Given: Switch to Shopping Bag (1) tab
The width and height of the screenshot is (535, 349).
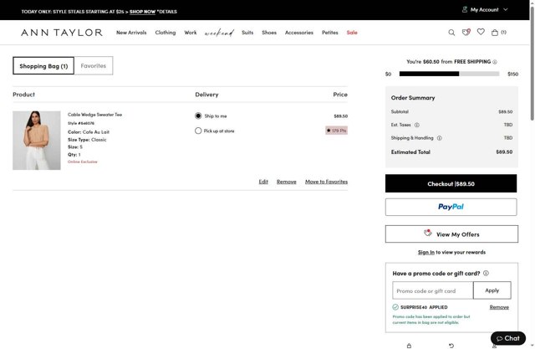Looking at the screenshot, I should click(x=43, y=65).
